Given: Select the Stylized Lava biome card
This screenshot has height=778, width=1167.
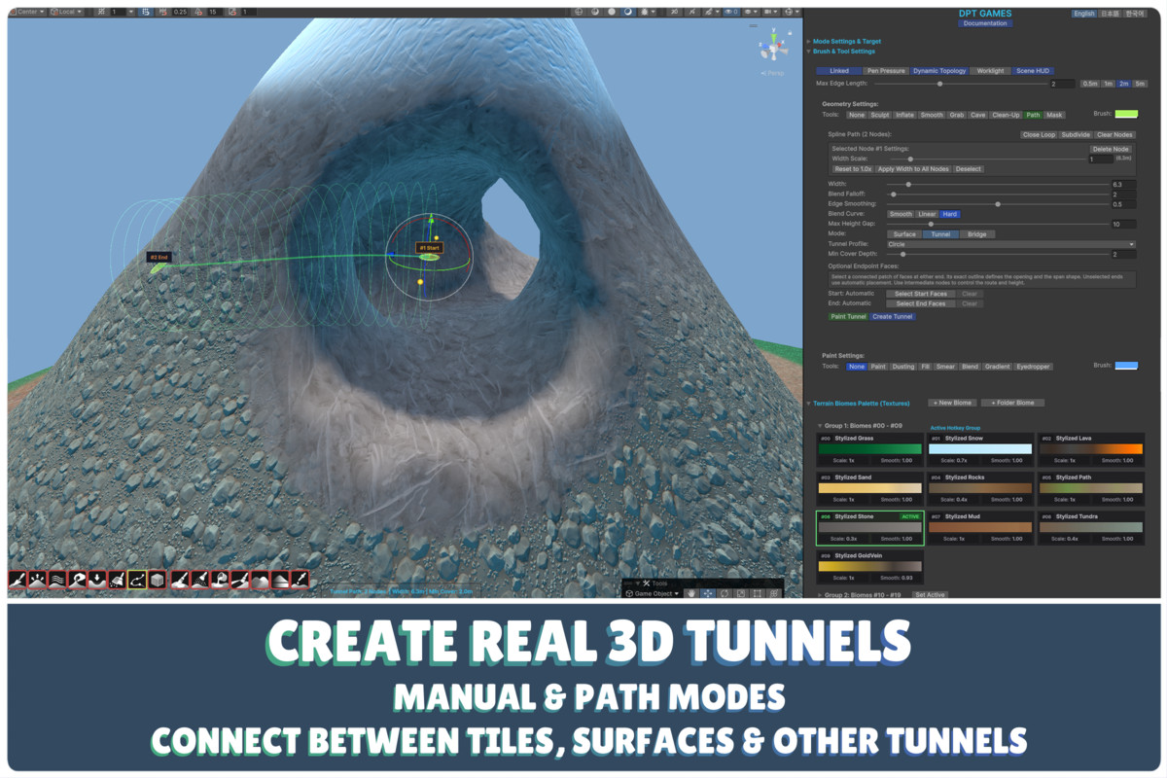Looking at the screenshot, I should click(x=1090, y=448).
